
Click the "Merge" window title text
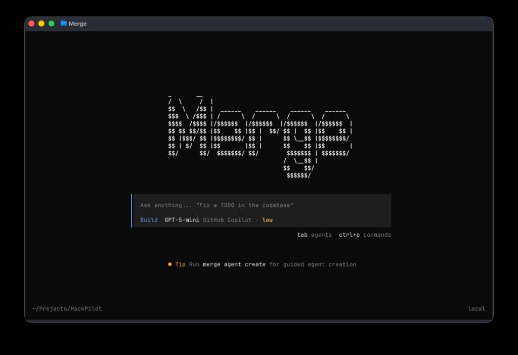[77, 24]
